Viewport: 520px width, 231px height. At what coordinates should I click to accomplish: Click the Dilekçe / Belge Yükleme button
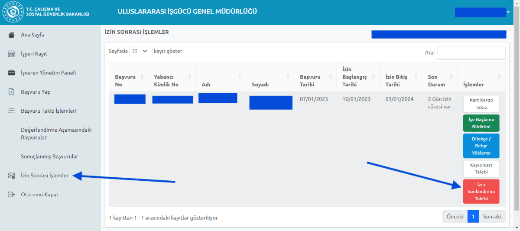tap(481, 146)
